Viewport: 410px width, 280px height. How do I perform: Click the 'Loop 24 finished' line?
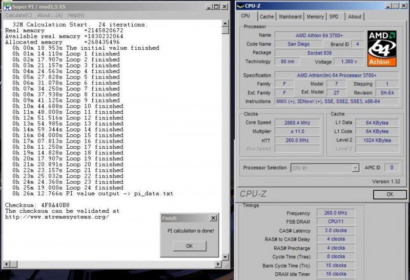coord(68,188)
